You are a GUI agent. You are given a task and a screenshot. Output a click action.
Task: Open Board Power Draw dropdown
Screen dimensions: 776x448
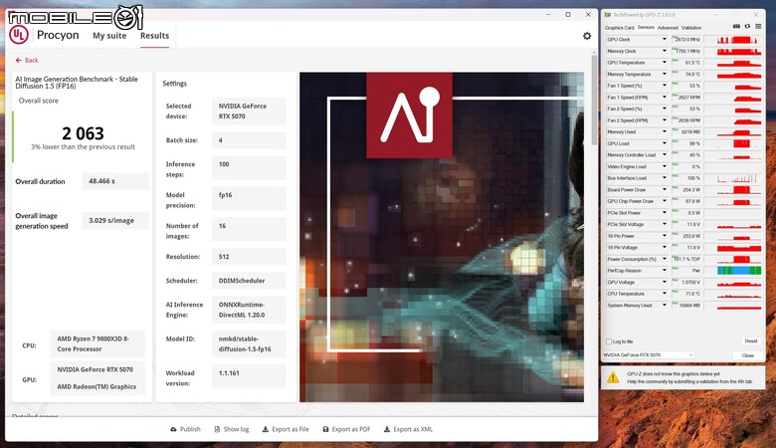point(665,189)
